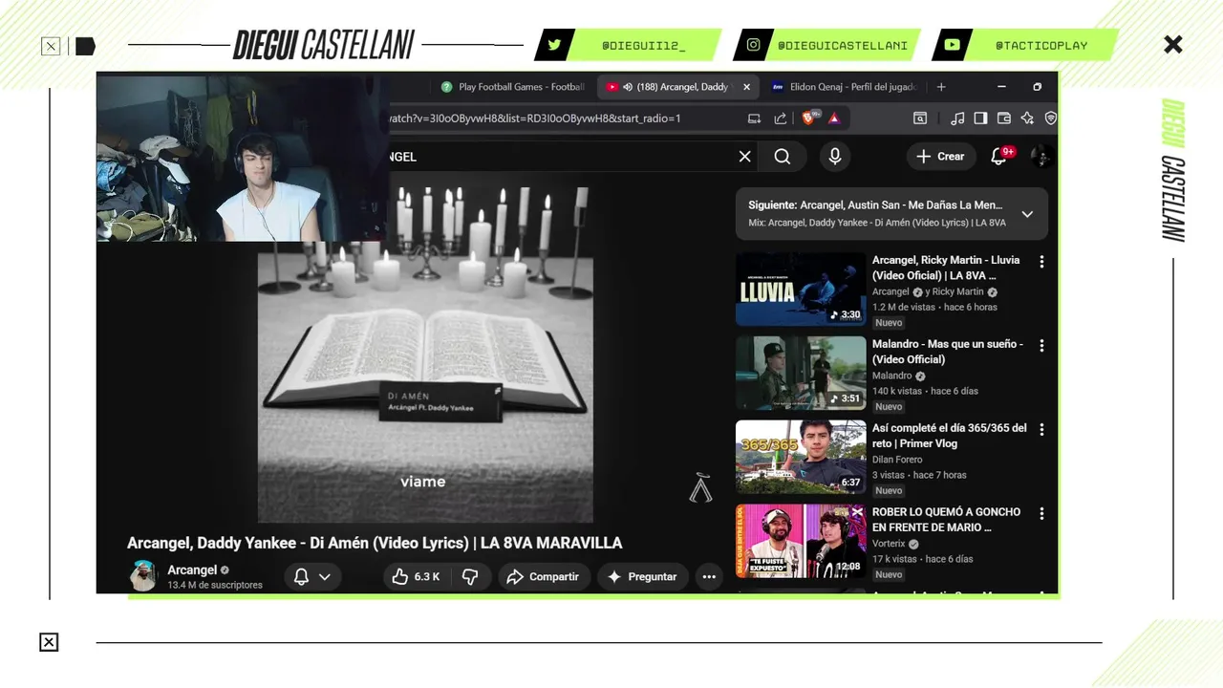The height and width of the screenshot is (688, 1223).
Task: Click the Vorterix channel name
Action: (x=889, y=544)
